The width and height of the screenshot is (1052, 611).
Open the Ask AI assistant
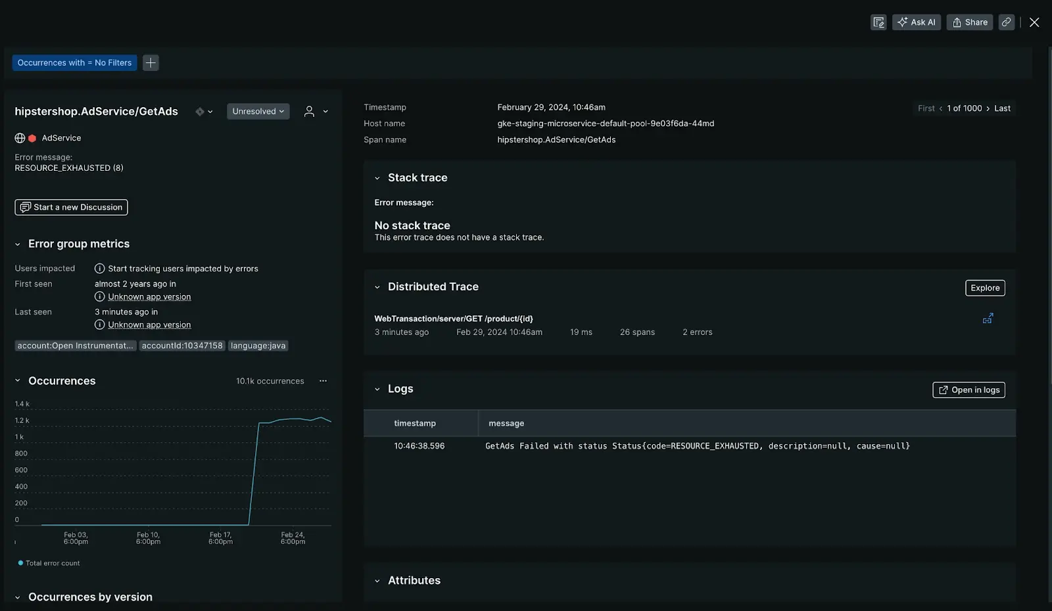pyautogui.click(x=916, y=22)
